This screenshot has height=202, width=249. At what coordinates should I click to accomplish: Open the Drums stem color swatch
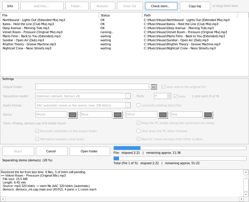coord(73,115)
